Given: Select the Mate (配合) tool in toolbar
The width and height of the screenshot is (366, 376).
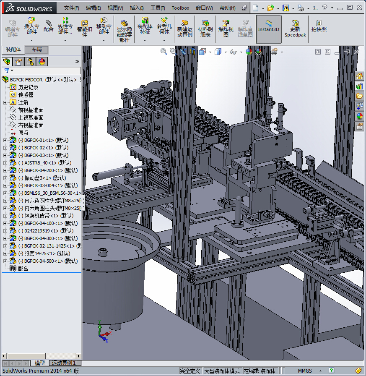Looking at the screenshot, I should [x=49, y=25].
